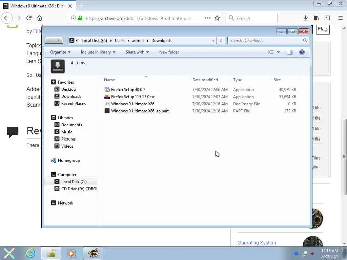Navigate to Local Disk (C:) breadcrumb

tap(94, 41)
